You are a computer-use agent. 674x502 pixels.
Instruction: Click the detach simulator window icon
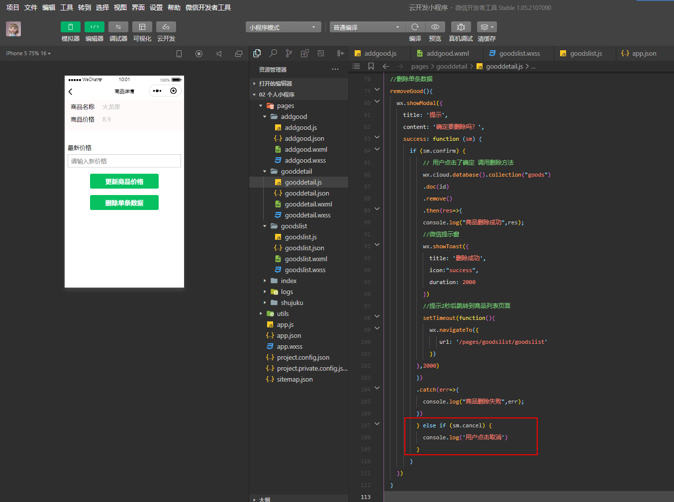(239, 54)
